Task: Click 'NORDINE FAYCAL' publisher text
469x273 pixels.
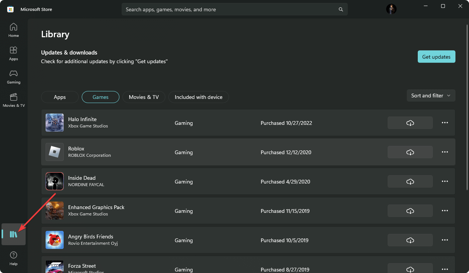Action: click(x=86, y=185)
